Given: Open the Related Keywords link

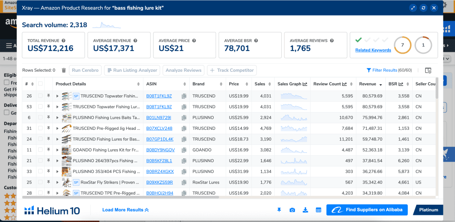Looking at the screenshot, I should coord(373,50).
